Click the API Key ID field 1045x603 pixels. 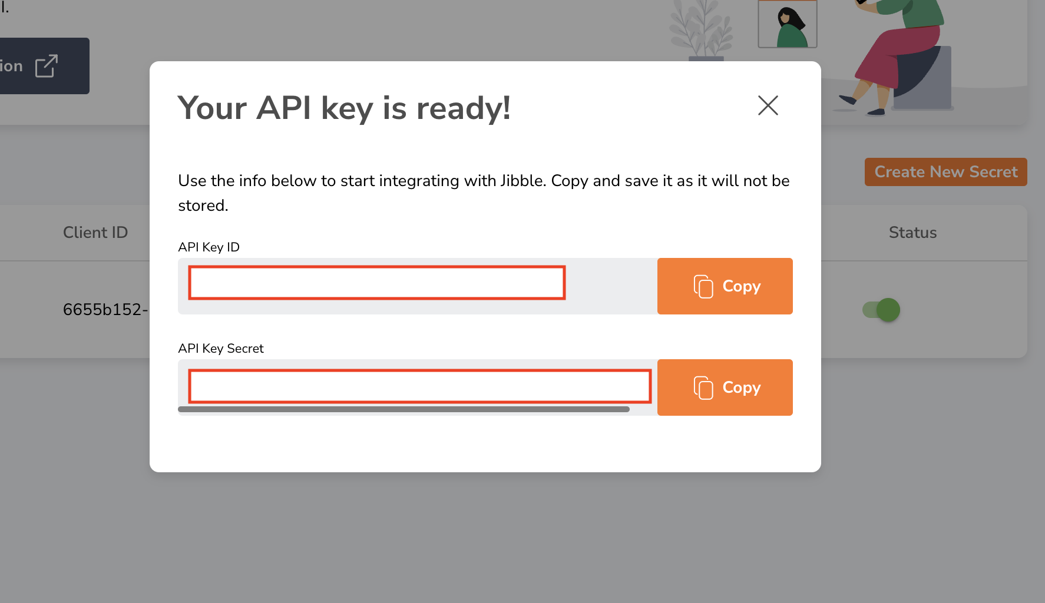tap(418, 286)
